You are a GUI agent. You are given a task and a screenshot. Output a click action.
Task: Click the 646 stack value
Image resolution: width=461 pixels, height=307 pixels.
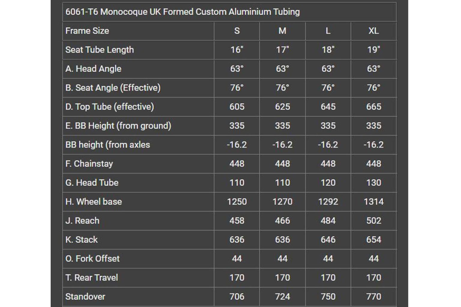(x=328, y=240)
